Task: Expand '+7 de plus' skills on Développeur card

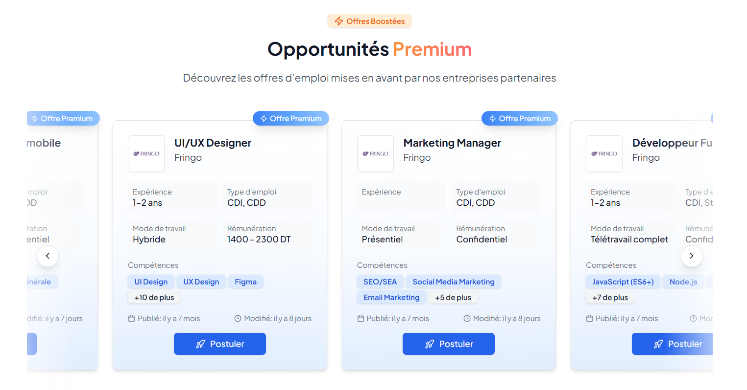Action: 610,298
